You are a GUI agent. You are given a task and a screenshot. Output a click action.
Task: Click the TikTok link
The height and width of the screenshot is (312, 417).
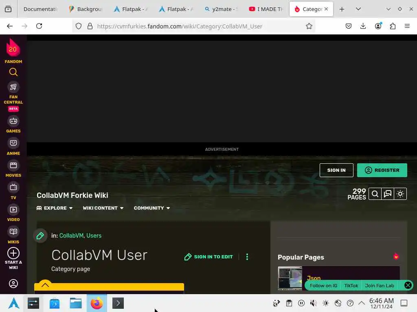(x=351, y=286)
